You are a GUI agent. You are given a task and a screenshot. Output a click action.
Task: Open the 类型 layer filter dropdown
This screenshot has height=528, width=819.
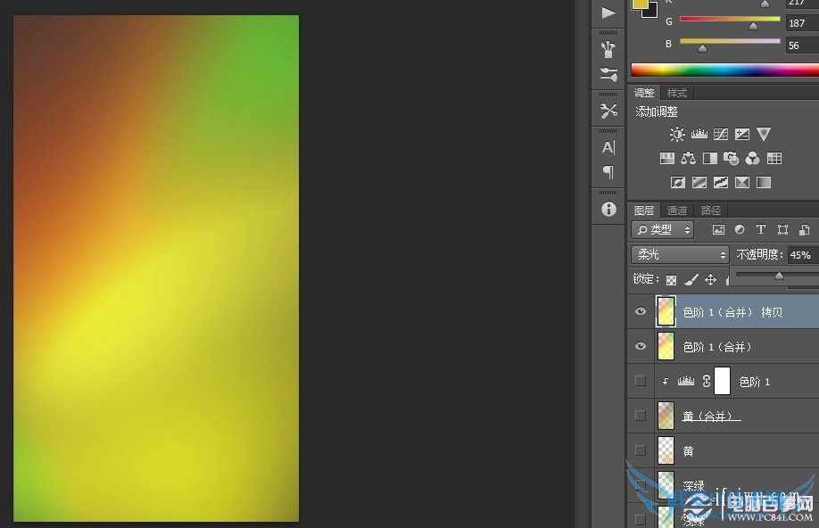[663, 230]
